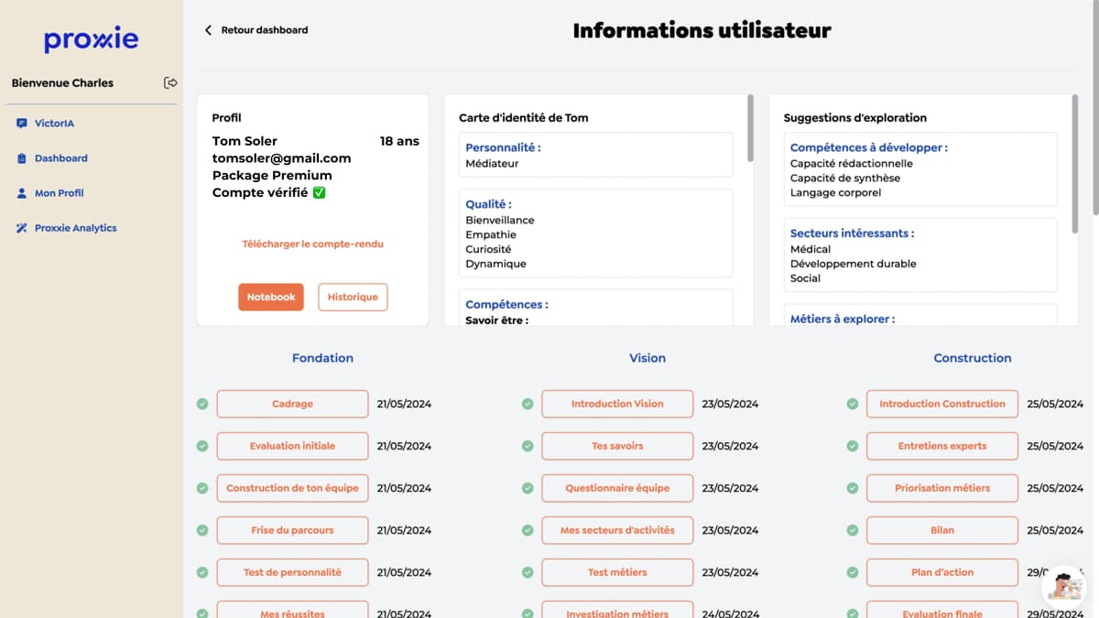Image resolution: width=1099 pixels, height=618 pixels.
Task: Open the Questionnaire équipe step
Action: tap(617, 488)
